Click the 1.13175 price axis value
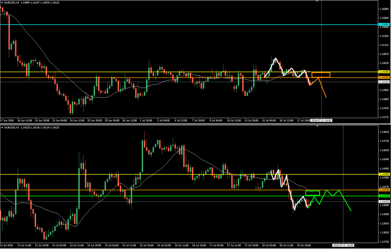This screenshot has height=249, width=391. click(x=384, y=117)
